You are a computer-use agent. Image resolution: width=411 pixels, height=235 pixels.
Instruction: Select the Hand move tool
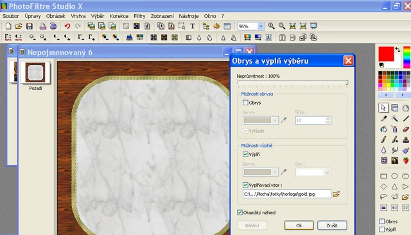[405, 108]
